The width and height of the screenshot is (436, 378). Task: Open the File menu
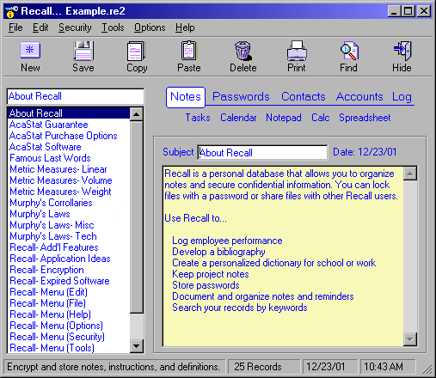pos(15,27)
